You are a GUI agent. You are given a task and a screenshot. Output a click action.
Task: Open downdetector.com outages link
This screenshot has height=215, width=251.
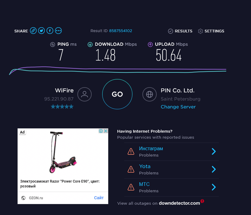179,203
